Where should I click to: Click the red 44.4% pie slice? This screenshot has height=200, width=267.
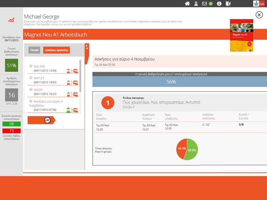pyautogui.click(x=182, y=148)
